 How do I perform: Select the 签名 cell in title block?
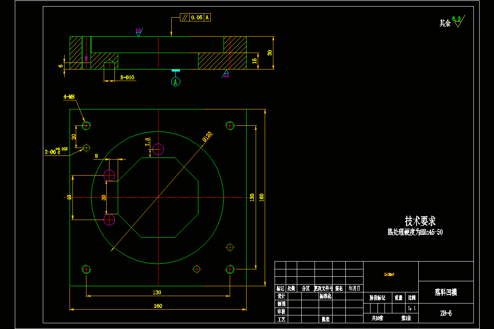[x=339, y=289]
